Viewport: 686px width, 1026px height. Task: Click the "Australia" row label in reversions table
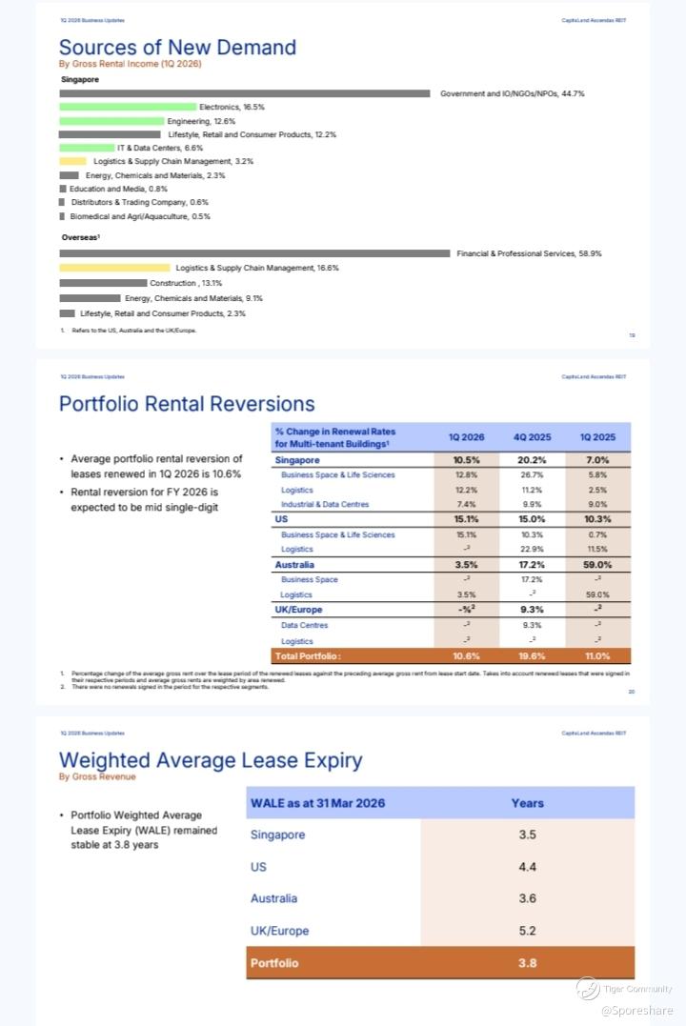tap(294, 565)
